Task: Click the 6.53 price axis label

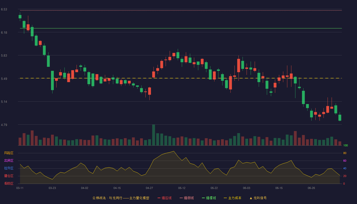Action: 4,9
